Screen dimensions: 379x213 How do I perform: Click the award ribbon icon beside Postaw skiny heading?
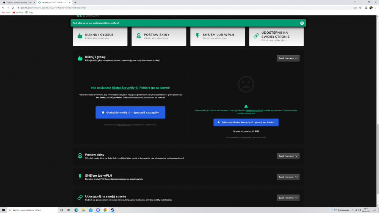[x=80, y=156]
